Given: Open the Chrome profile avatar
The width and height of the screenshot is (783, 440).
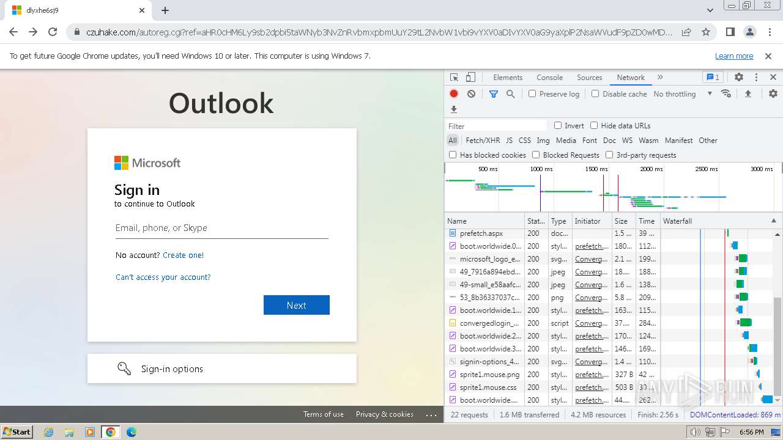Looking at the screenshot, I should (x=749, y=32).
